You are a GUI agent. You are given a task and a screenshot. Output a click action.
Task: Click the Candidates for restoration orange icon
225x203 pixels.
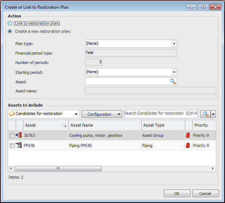click(x=12, y=114)
